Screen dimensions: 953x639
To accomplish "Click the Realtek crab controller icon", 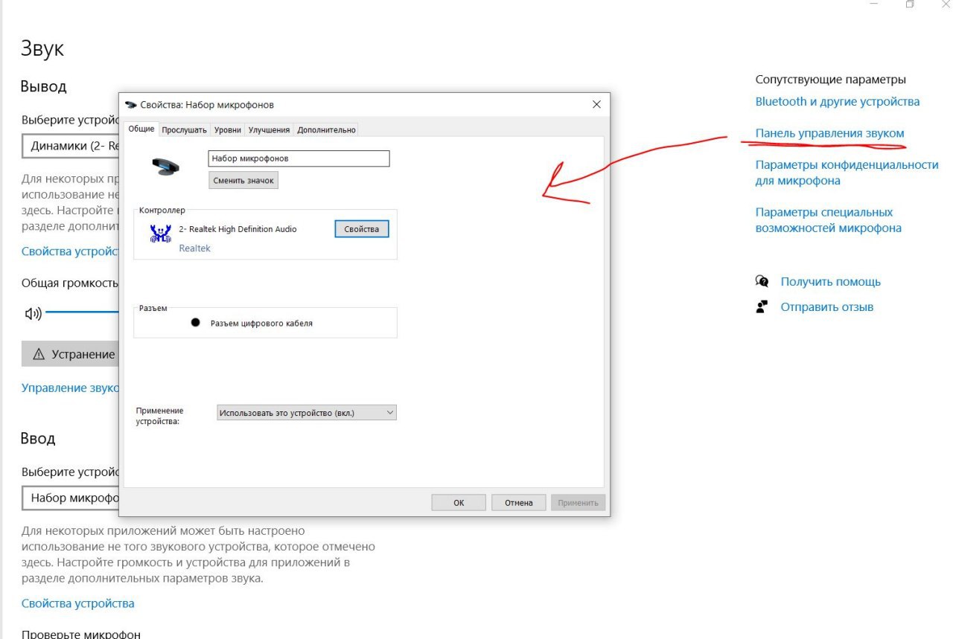I will pyautogui.click(x=160, y=234).
